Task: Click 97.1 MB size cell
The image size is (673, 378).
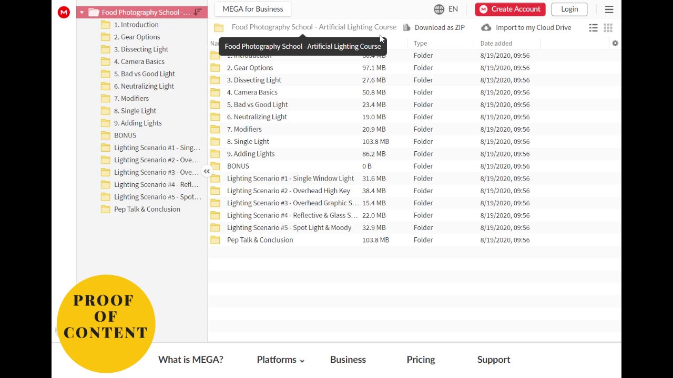Action: pyautogui.click(x=373, y=68)
